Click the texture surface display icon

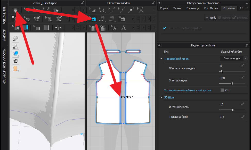[15, 53]
